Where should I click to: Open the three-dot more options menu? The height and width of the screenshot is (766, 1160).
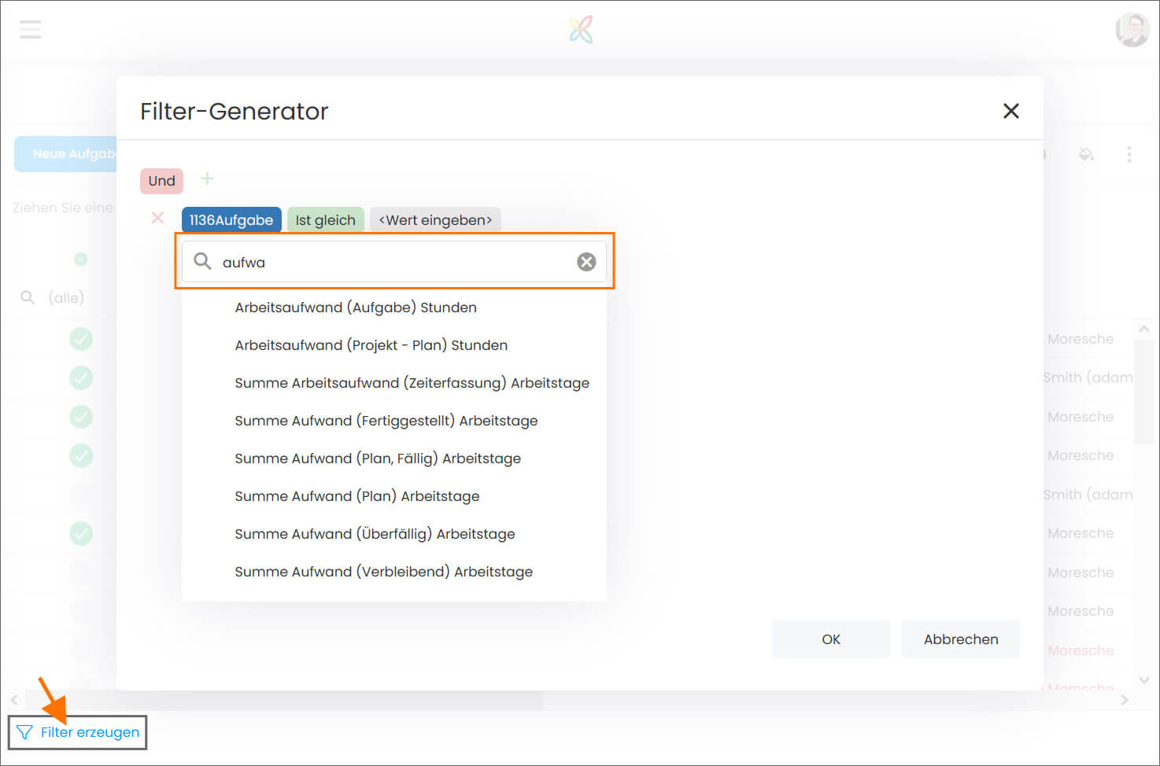point(1129,154)
